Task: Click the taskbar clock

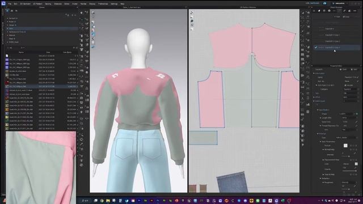Action: point(353,200)
